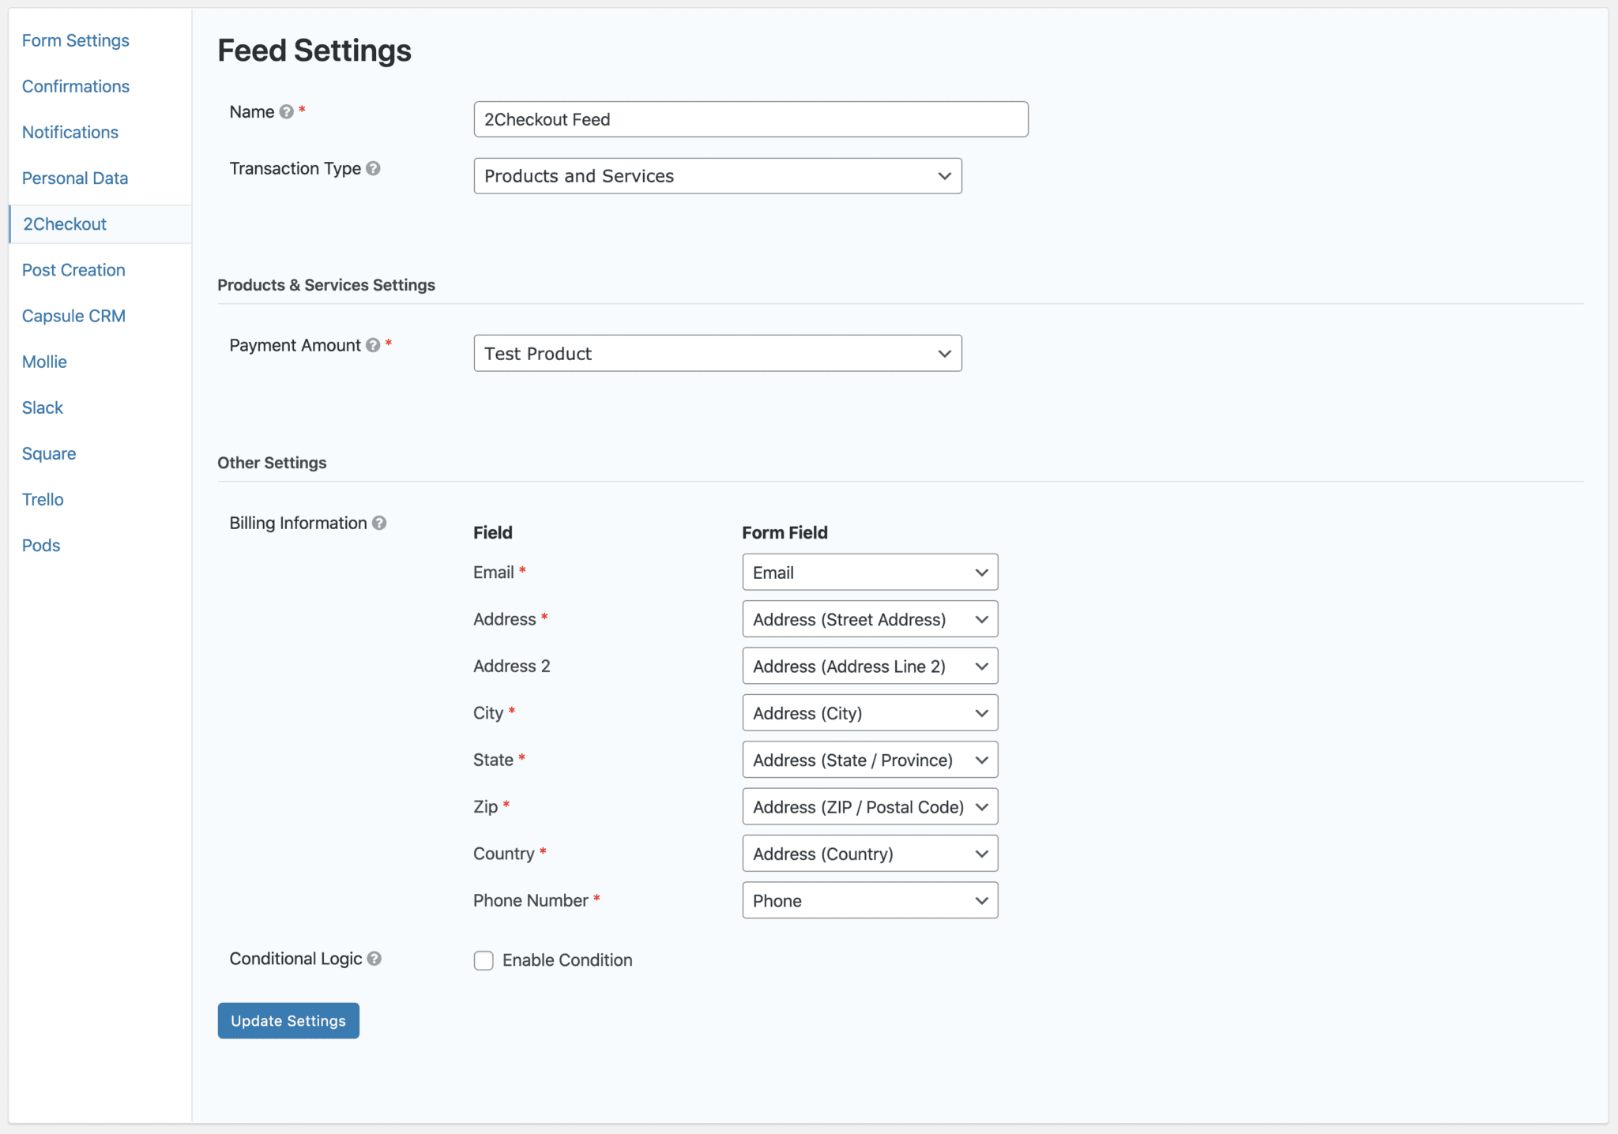Expand the Payment Amount product dropdown
The image size is (1618, 1134).
pos(717,353)
